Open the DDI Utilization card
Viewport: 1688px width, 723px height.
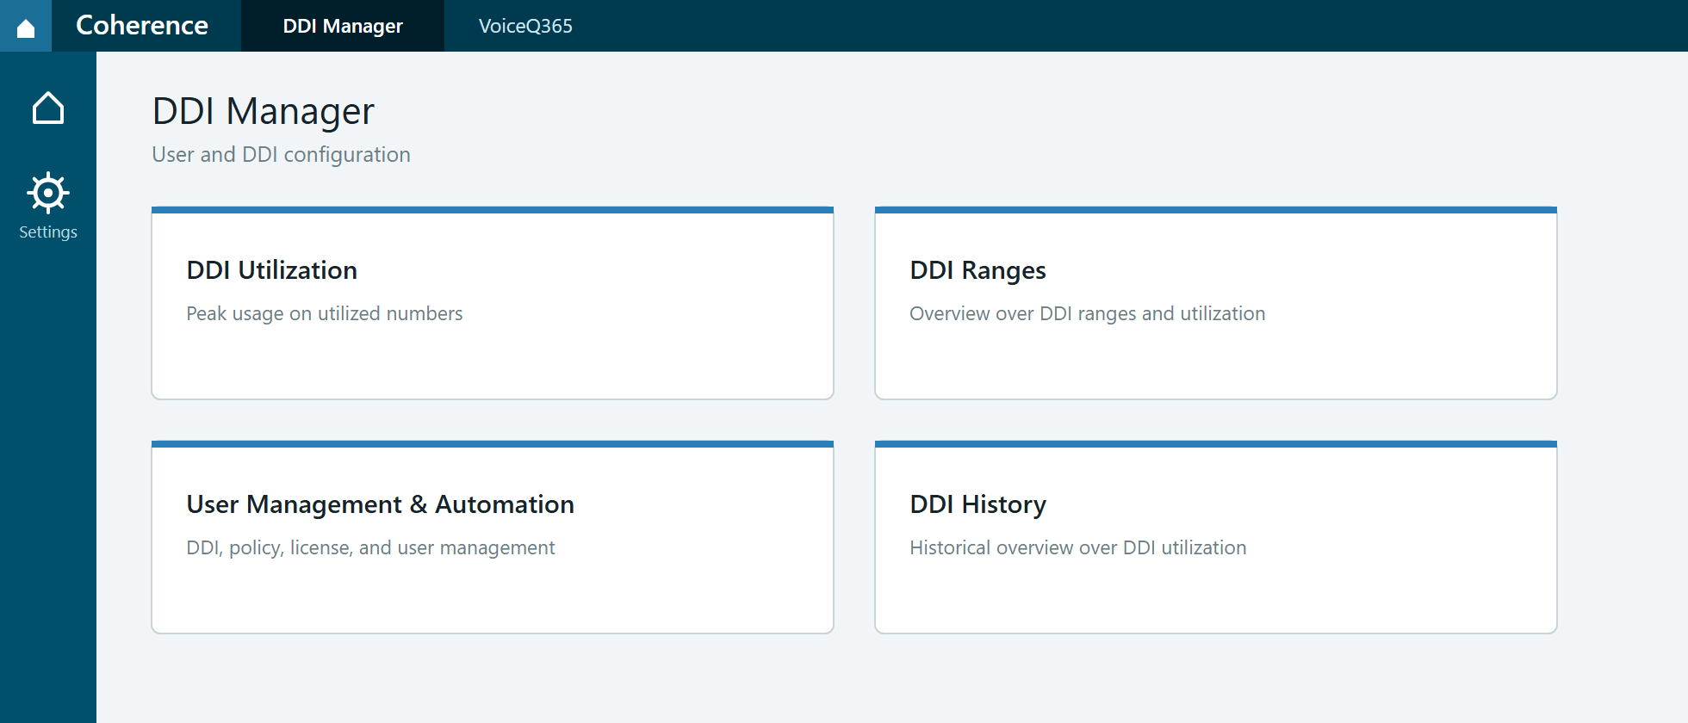(x=493, y=303)
